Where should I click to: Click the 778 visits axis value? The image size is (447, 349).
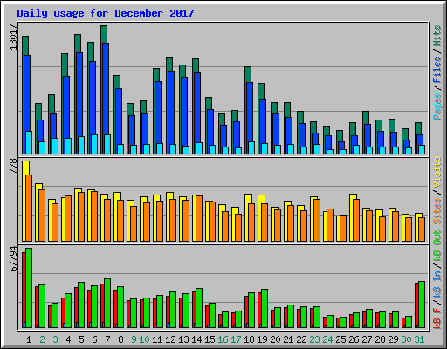[x=13, y=166]
